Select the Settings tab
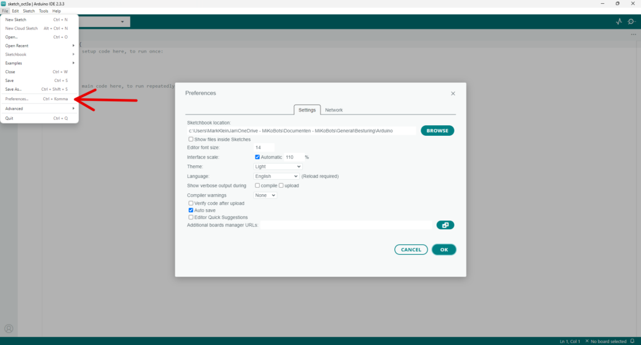Screen dimensions: 641x345 [x=307, y=110]
